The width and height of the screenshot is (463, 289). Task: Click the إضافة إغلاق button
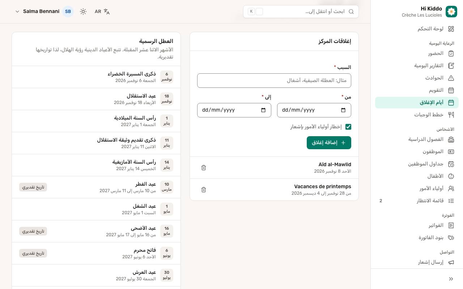coord(329,143)
